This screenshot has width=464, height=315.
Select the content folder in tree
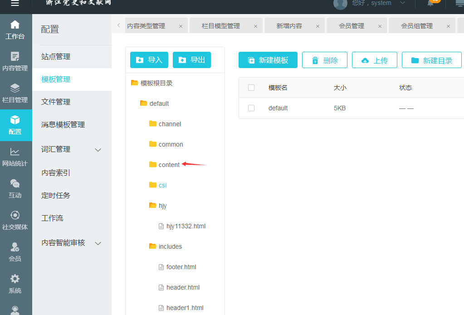click(169, 165)
